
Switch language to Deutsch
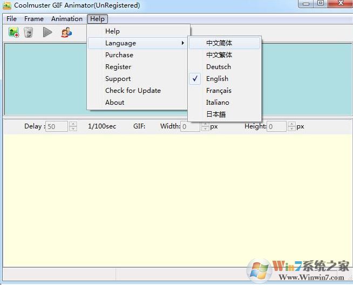(225, 67)
